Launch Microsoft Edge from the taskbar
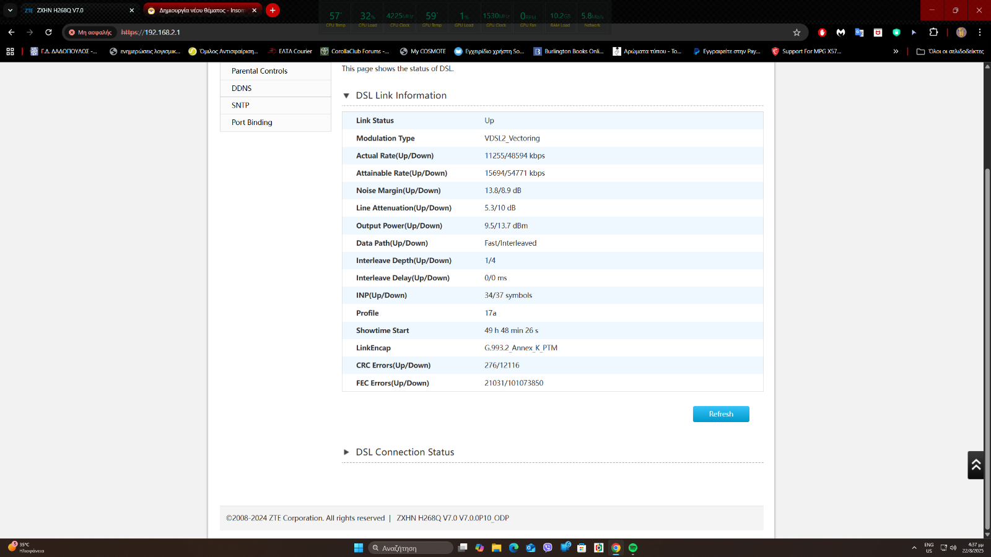Viewport: 991px width, 557px height. pyautogui.click(x=513, y=548)
